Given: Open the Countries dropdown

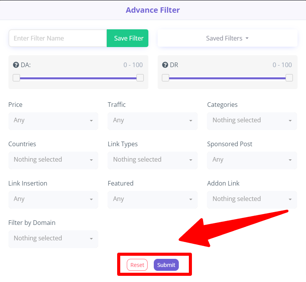Looking at the screenshot, I should [53, 160].
